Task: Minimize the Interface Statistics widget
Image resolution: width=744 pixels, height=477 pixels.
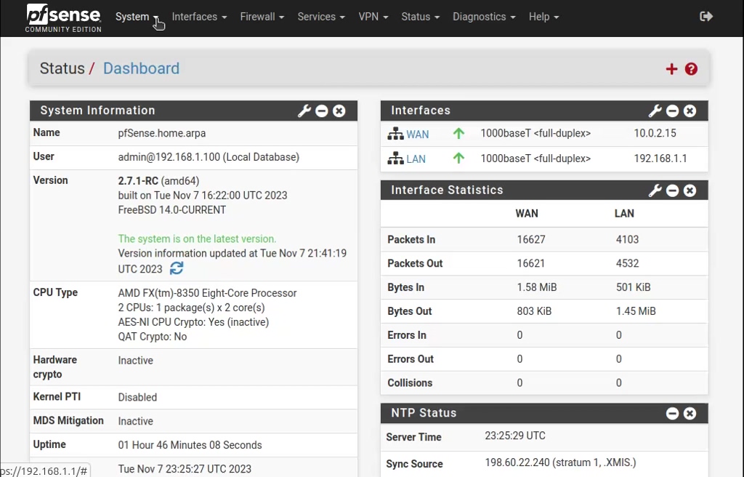Action: pos(672,190)
